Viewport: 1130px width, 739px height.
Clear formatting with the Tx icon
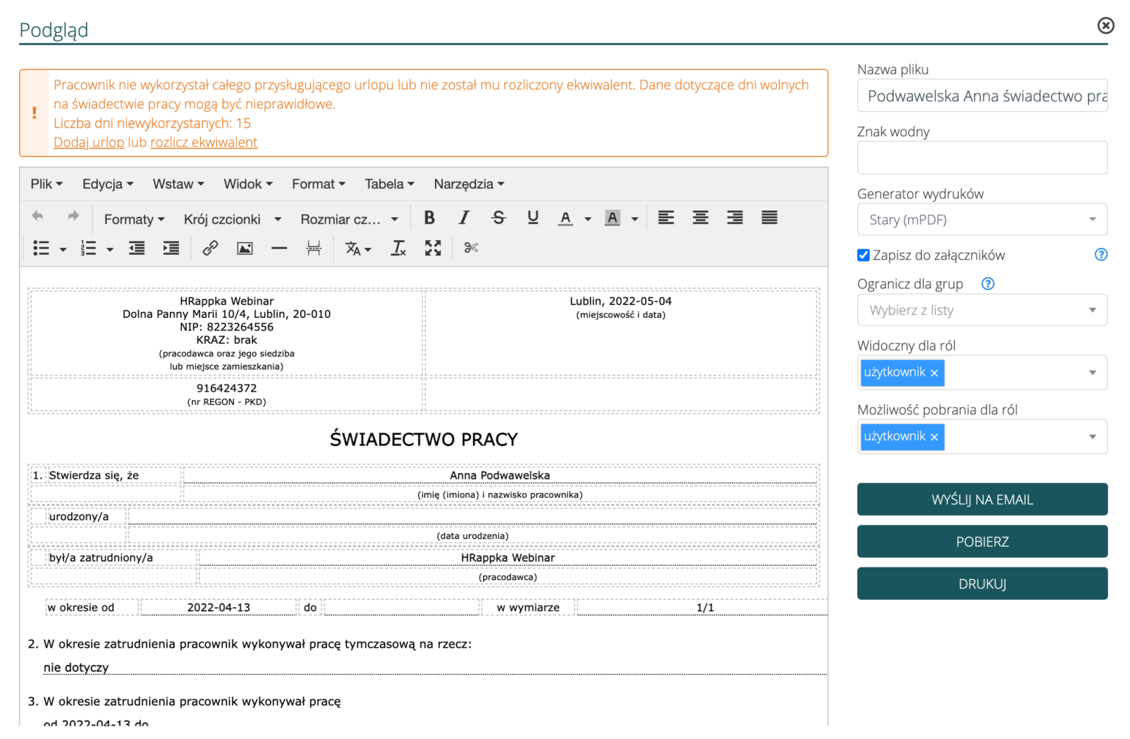click(x=398, y=249)
